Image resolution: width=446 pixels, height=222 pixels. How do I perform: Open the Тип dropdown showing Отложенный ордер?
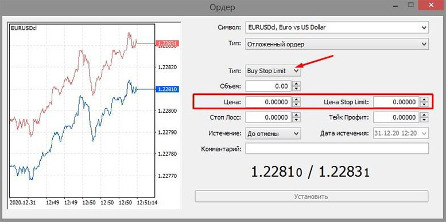[x=337, y=44]
